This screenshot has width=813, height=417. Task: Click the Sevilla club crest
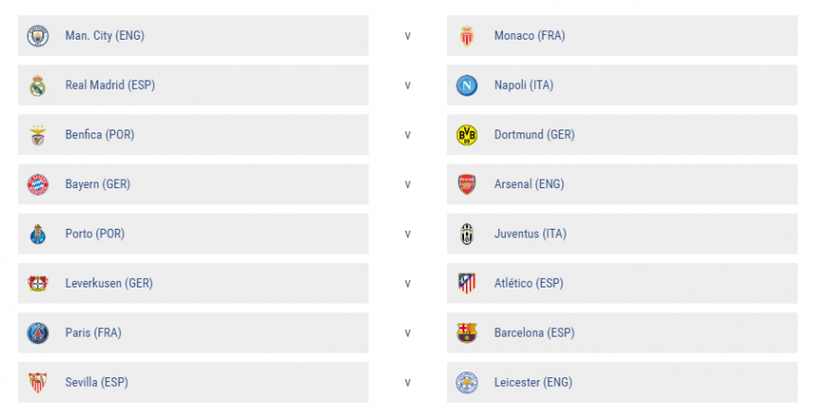38,382
